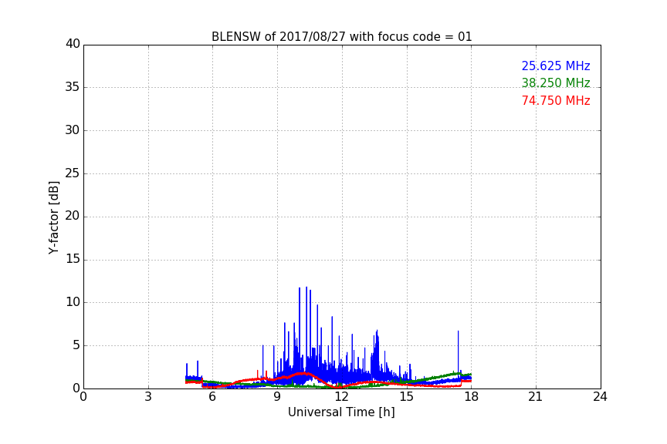Click the x-axis tick label 6
The height and width of the screenshot is (444, 667).
212,397
